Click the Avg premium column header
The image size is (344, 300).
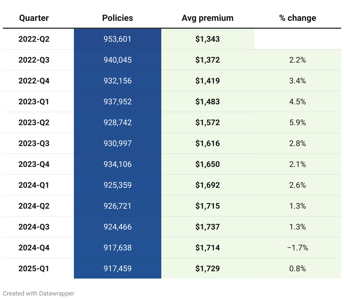208,18
